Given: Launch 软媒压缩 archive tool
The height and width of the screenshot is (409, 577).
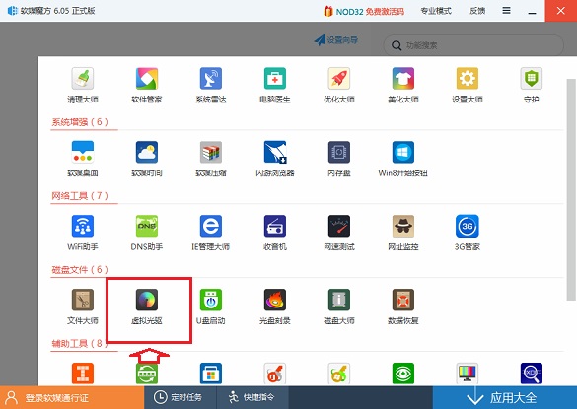Looking at the screenshot, I should [210, 159].
